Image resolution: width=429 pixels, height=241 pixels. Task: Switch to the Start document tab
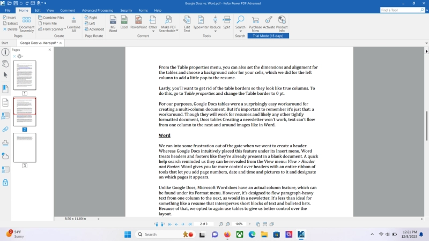(x=5, y=43)
